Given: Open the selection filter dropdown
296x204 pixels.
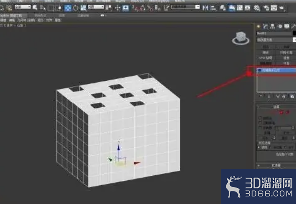Looking at the screenshot, I should [23, 7].
